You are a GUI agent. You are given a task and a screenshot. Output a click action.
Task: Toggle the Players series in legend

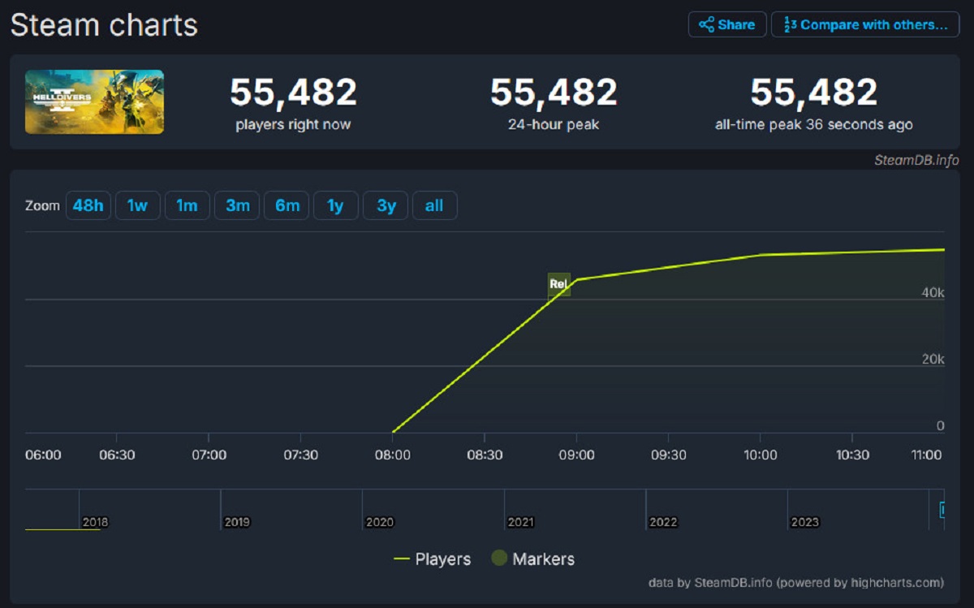pyautogui.click(x=432, y=559)
